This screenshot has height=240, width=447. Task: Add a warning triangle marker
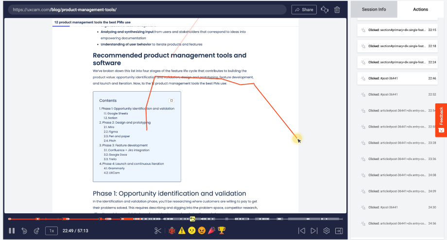182,231
